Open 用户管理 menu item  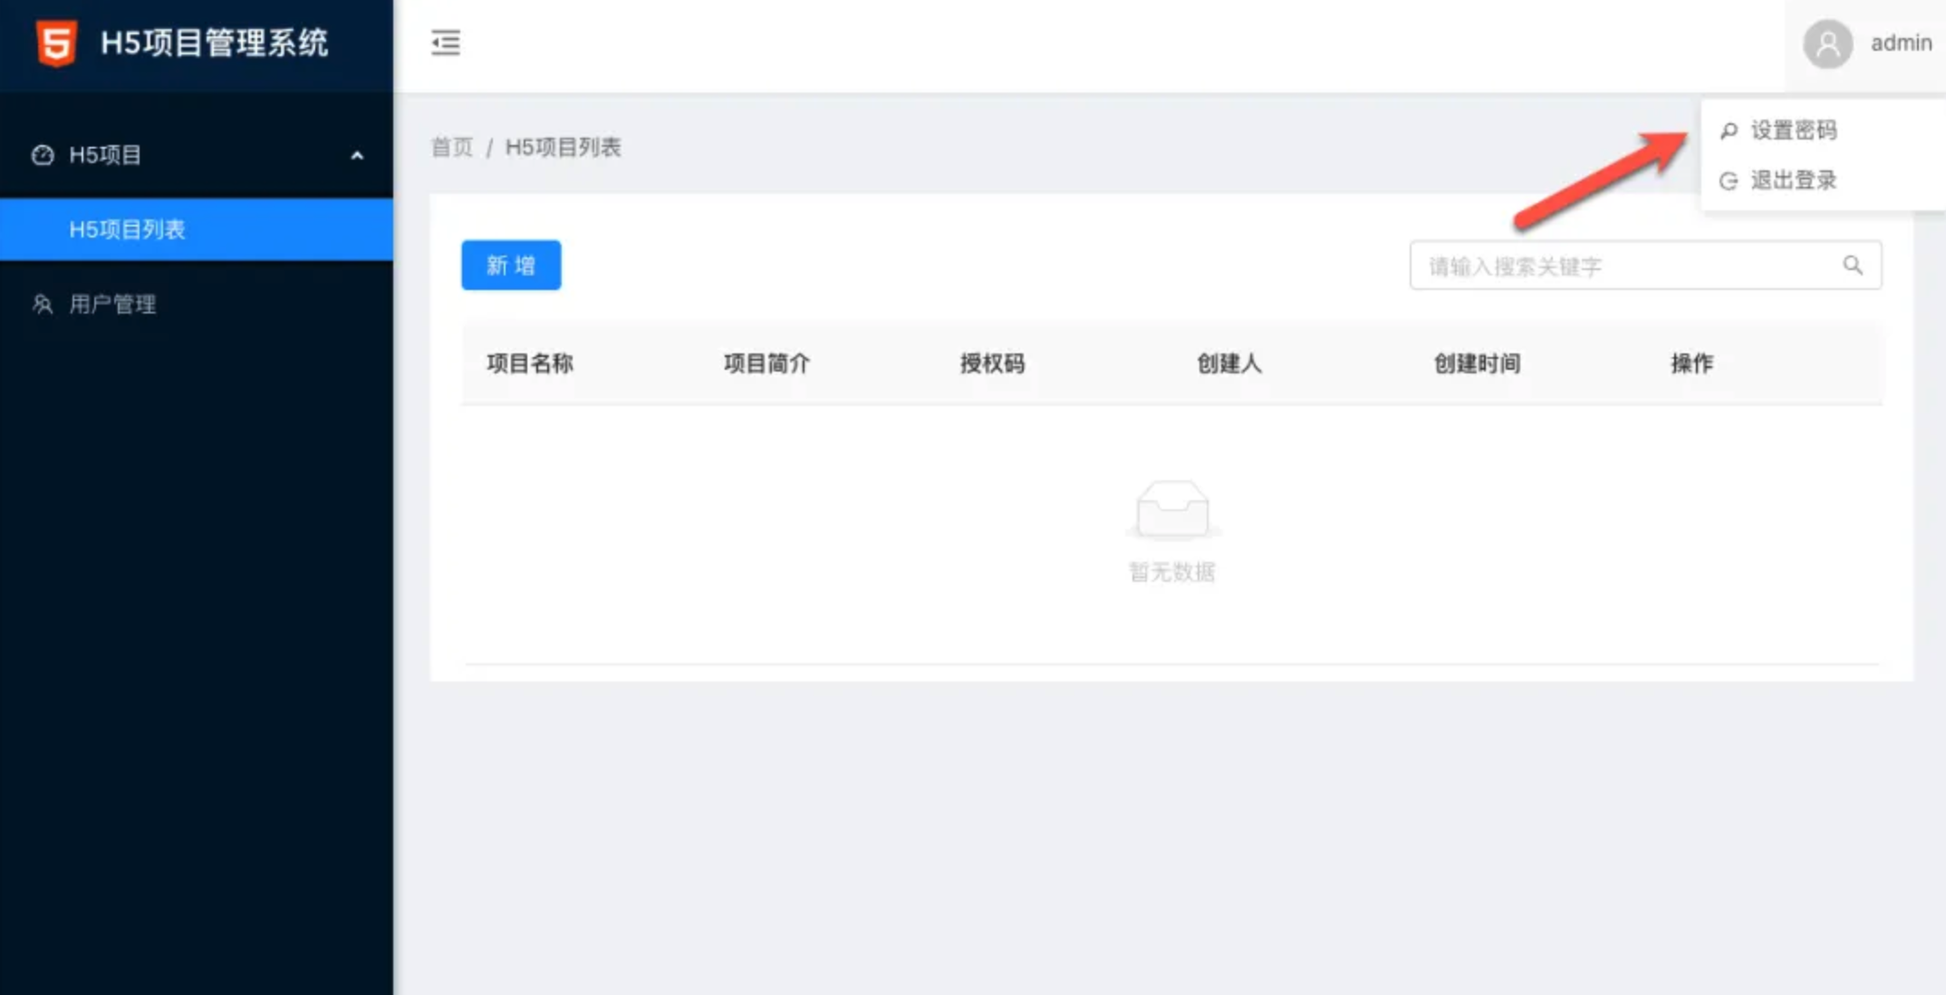(113, 304)
